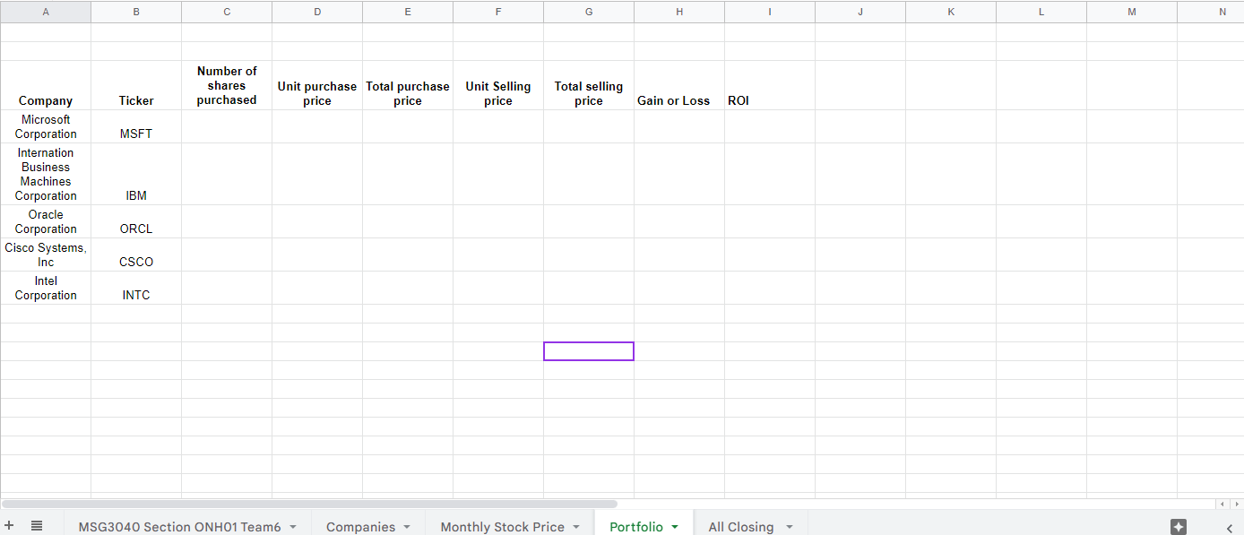Select column B header
Image resolution: width=1244 pixels, height=535 pixels.
point(136,12)
